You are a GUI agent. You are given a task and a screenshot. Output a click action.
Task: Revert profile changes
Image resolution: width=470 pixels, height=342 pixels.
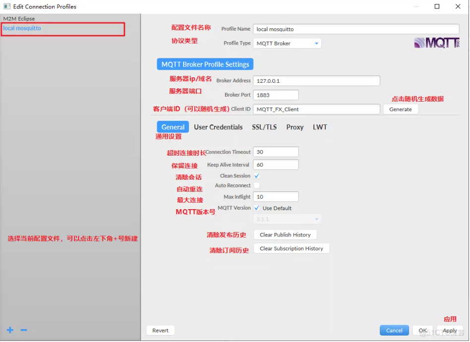pyautogui.click(x=160, y=331)
